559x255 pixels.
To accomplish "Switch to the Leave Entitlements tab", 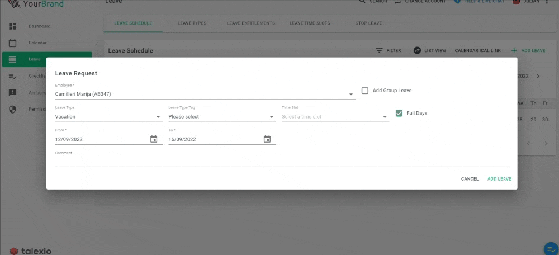I will click(x=251, y=23).
